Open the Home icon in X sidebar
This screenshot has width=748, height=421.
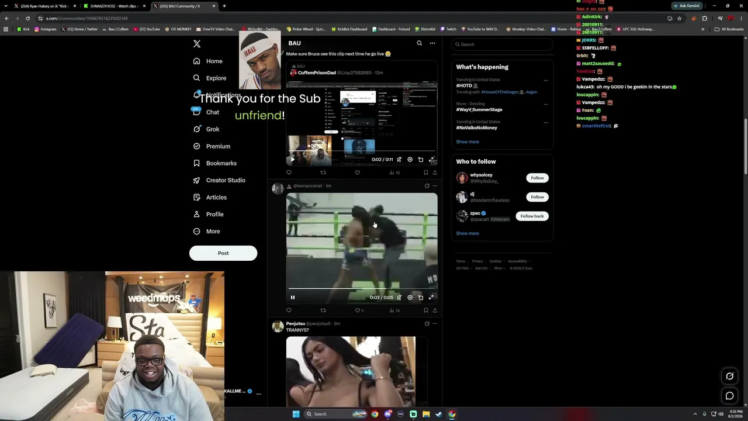coord(197,61)
